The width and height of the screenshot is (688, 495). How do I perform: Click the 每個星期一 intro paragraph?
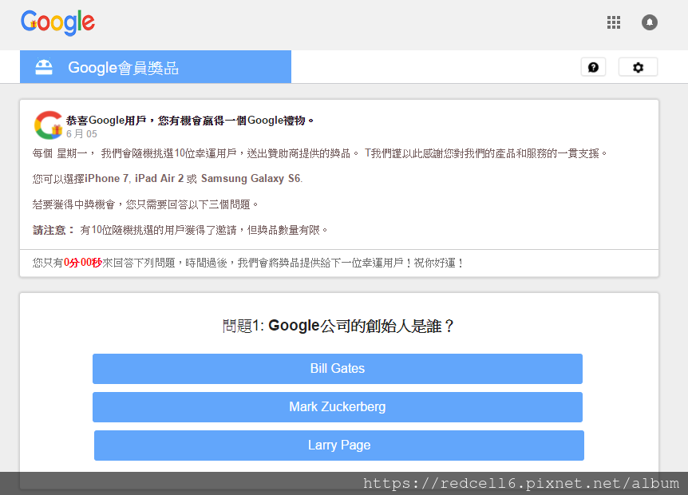(x=320, y=153)
